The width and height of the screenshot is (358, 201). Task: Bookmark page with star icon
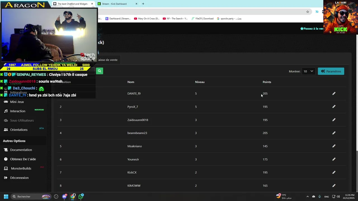[x=308, y=12]
